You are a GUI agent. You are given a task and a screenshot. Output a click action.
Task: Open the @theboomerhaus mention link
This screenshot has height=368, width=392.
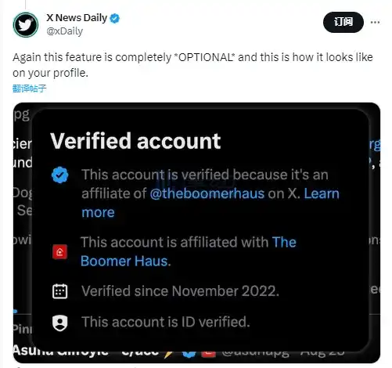coord(207,193)
